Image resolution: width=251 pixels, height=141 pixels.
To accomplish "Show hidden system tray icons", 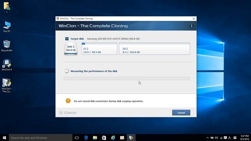I will [x=207, y=137].
